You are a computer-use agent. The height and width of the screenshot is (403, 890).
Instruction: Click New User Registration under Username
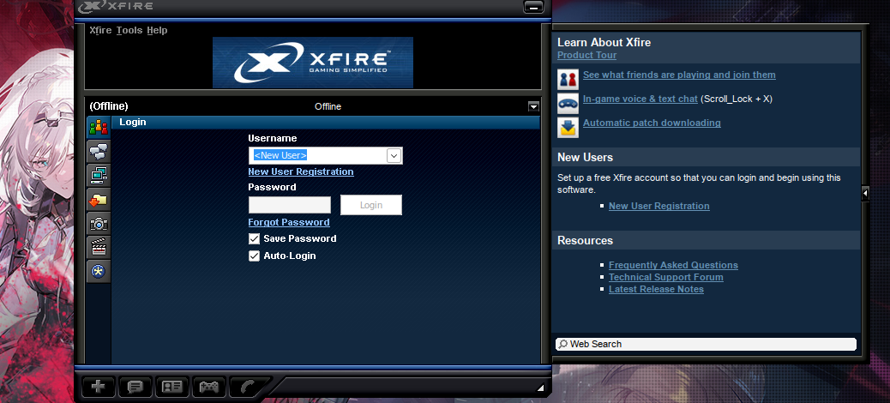[x=301, y=171]
